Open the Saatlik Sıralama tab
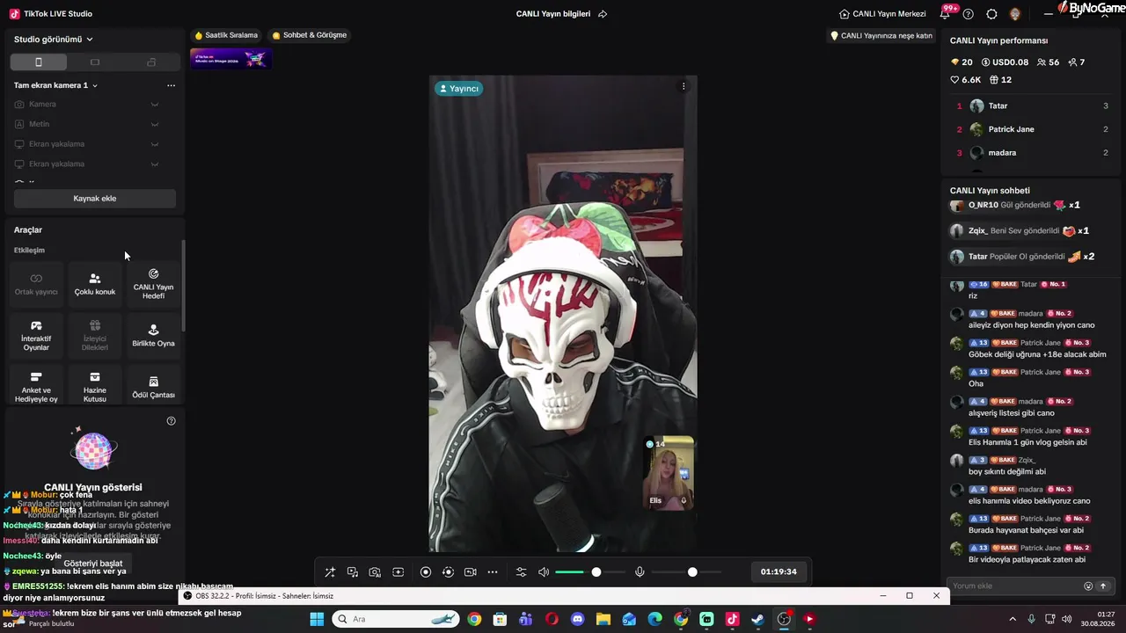This screenshot has width=1126, height=633. point(226,35)
